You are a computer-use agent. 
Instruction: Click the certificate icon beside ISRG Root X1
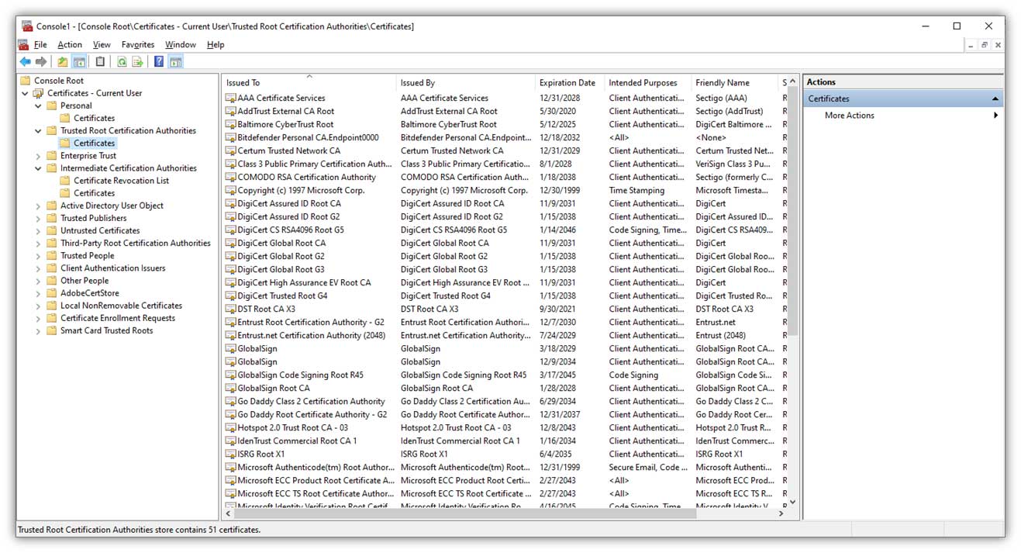point(230,454)
